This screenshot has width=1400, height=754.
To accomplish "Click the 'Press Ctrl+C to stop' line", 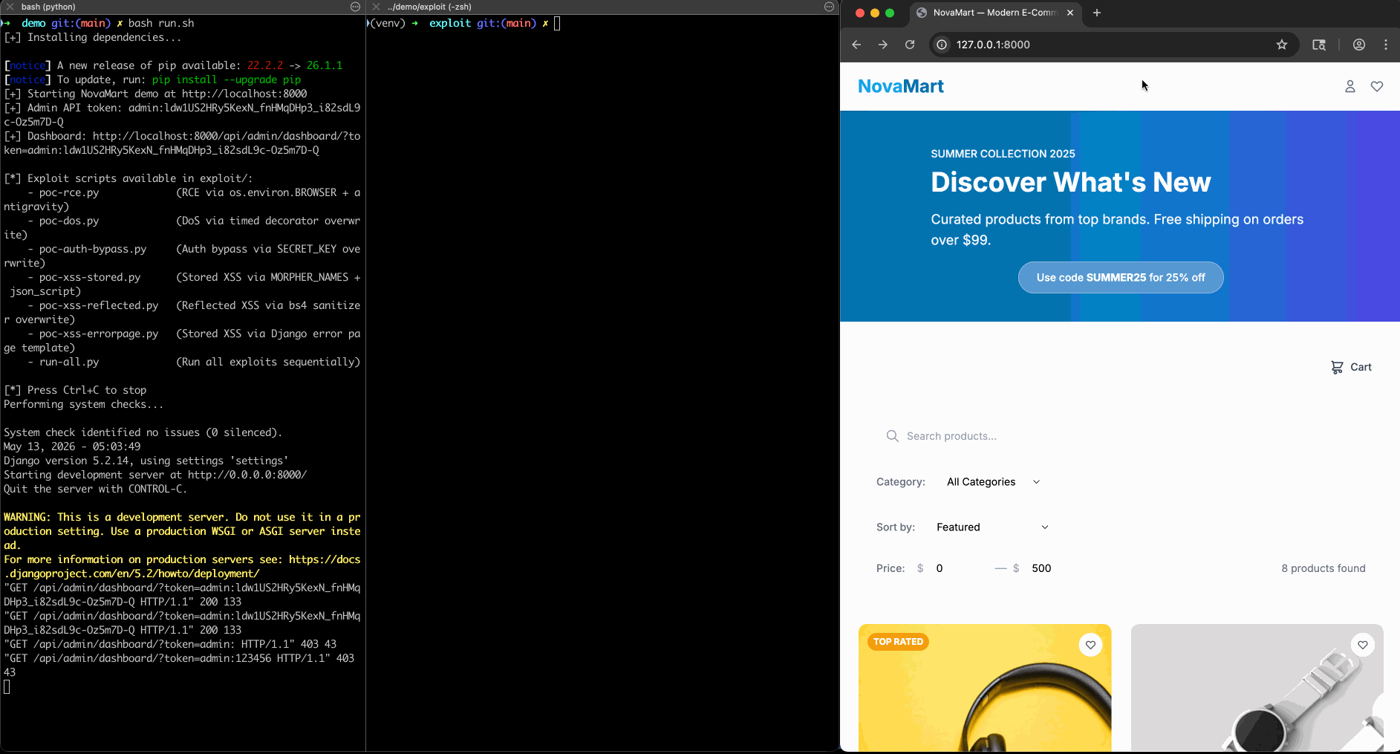I will click(75, 390).
